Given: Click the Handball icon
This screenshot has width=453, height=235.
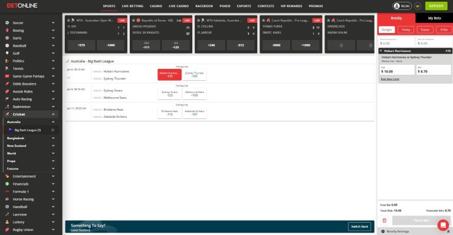Looking at the screenshot, I should (x=7, y=207).
